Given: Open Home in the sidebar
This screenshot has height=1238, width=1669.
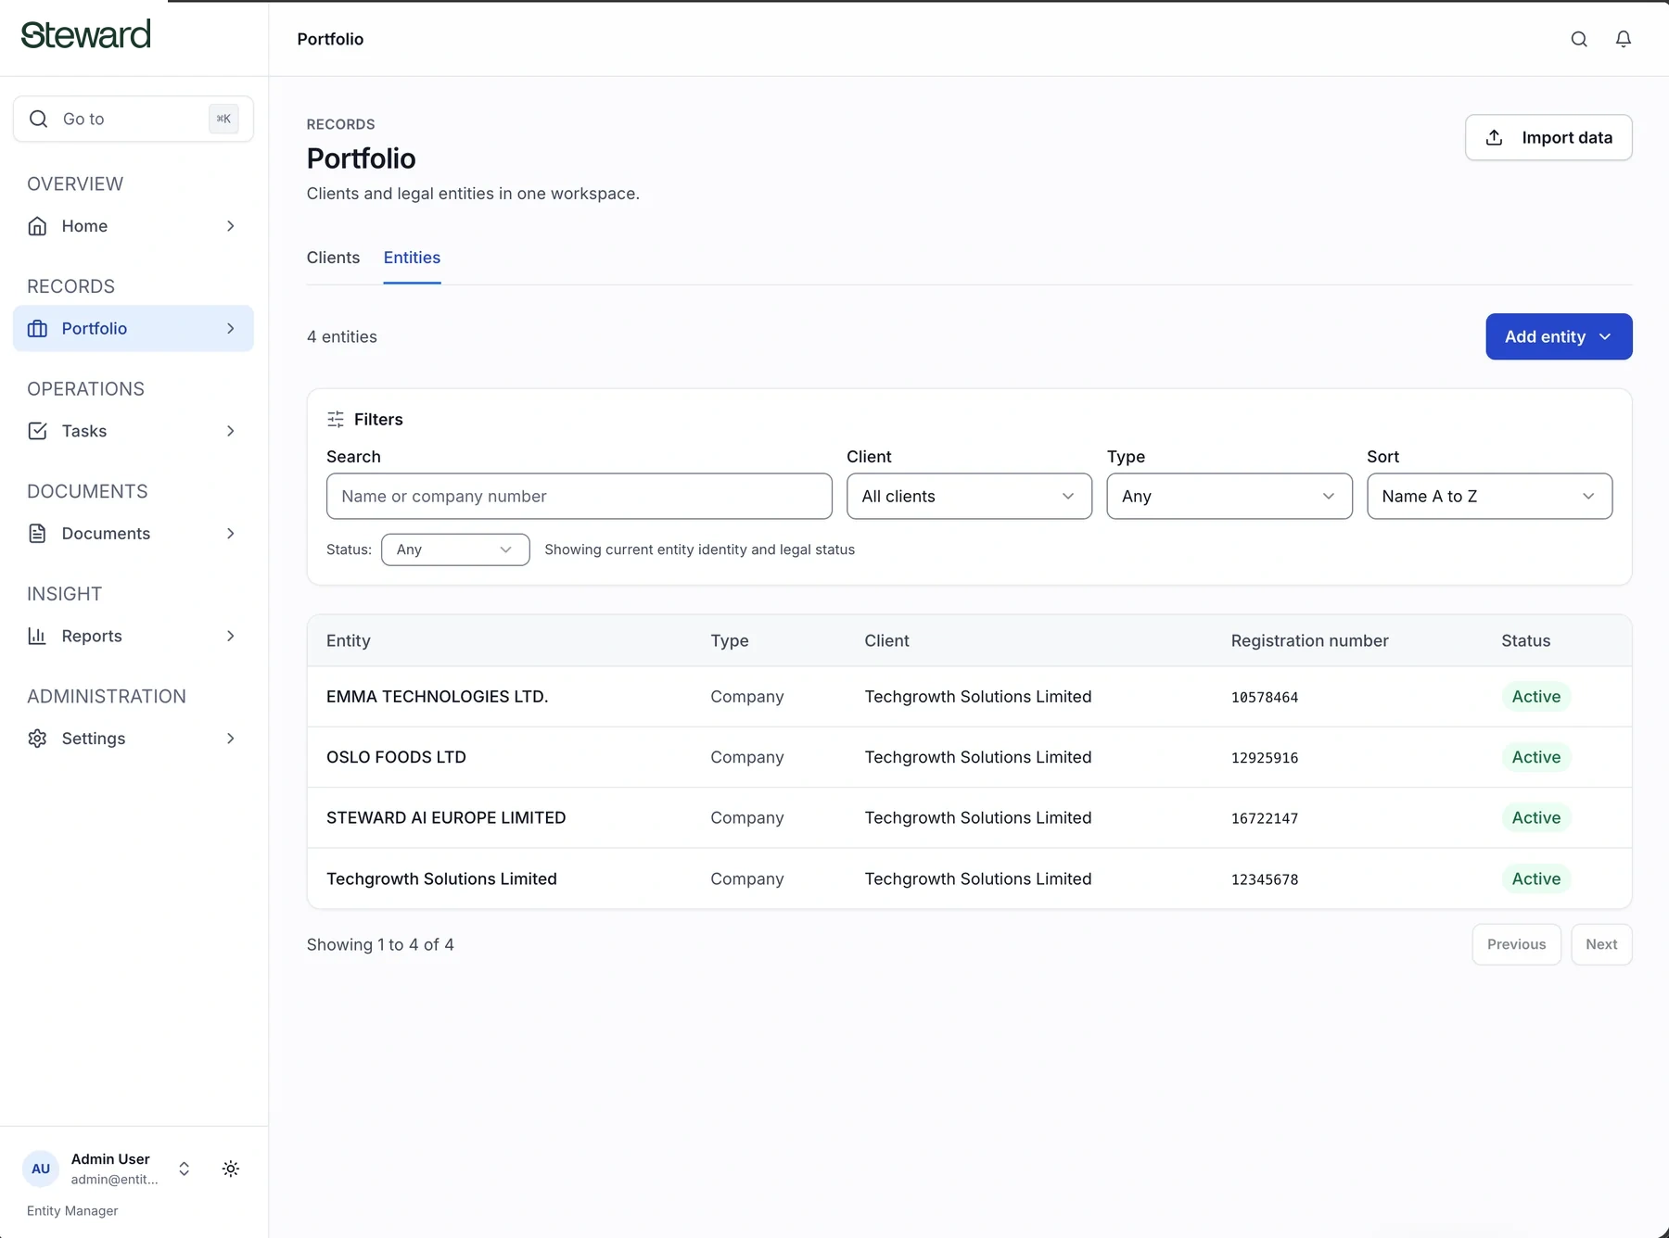Looking at the screenshot, I should (133, 226).
